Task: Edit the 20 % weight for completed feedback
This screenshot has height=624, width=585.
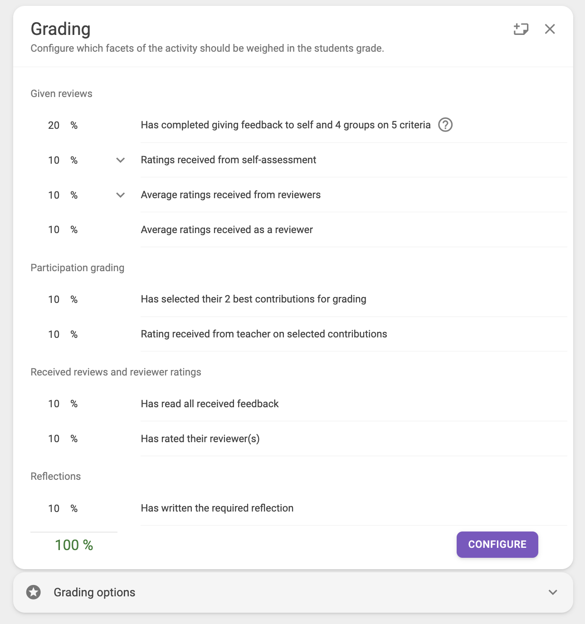Action: pos(54,125)
